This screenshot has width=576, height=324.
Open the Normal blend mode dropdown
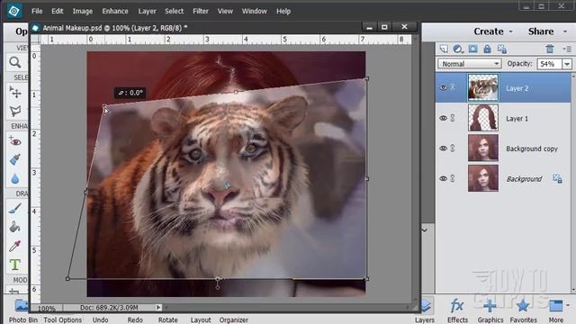pyautogui.click(x=470, y=64)
